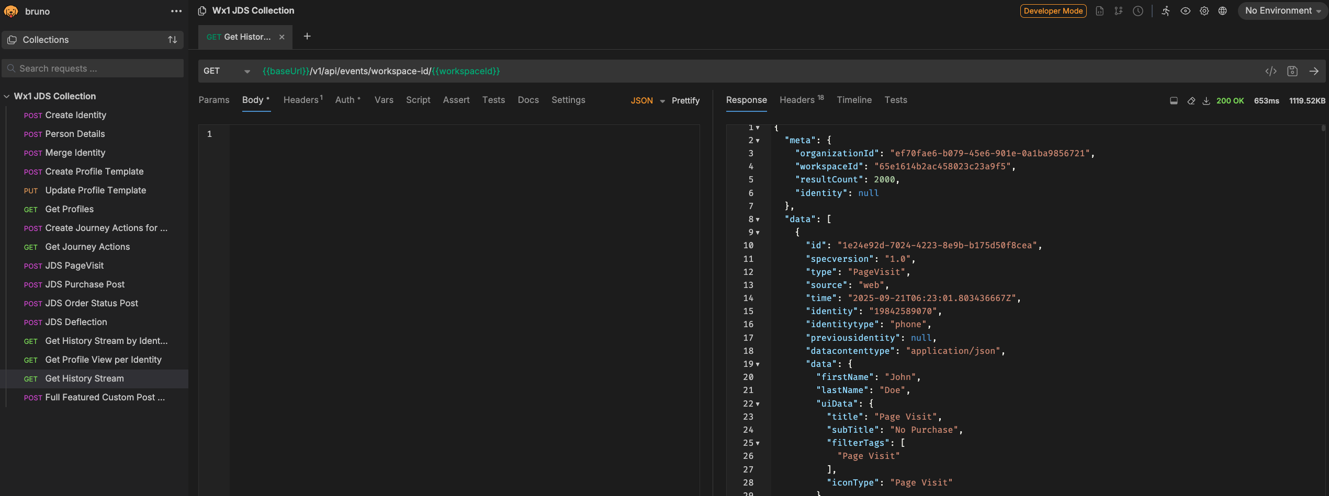Open the No Environment dropdown
Viewport: 1329px width, 496px height.
tap(1282, 10)
